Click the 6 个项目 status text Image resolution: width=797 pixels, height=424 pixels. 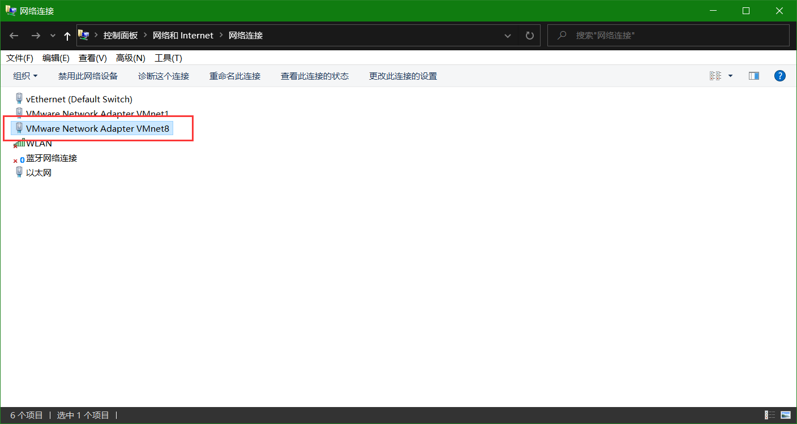click(x=27, y=415)
